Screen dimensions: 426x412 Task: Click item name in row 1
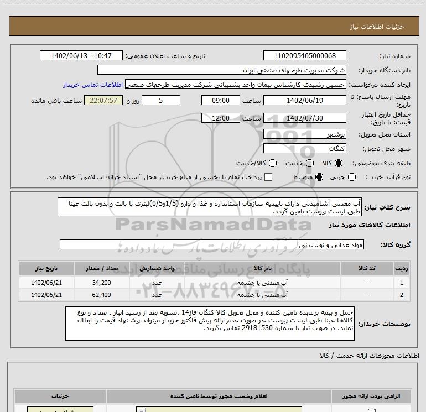(262, 283)
